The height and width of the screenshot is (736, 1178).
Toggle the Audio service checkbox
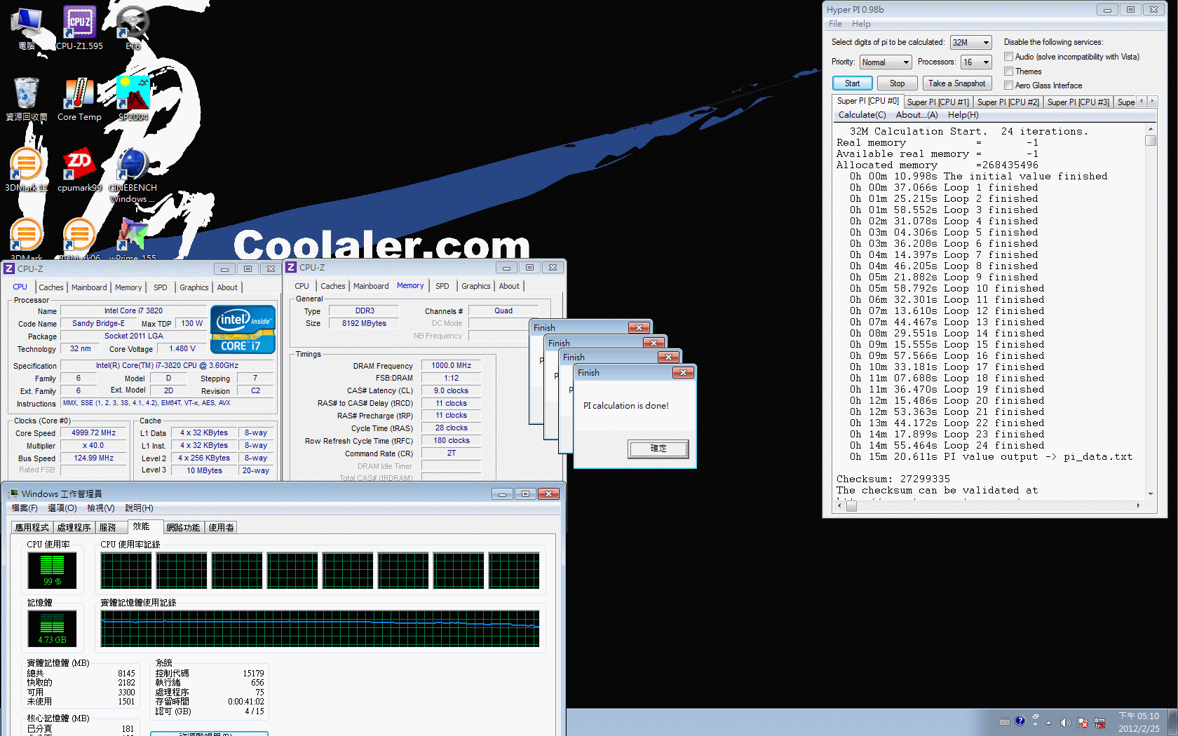1008,57
